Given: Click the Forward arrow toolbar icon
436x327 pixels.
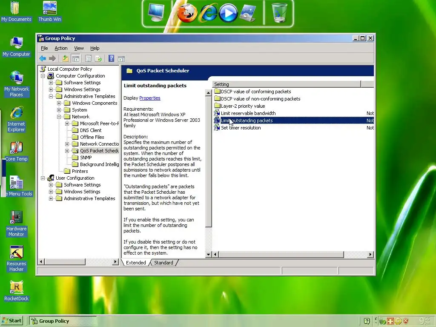Looking at the screenshot, I should [52, 58].
